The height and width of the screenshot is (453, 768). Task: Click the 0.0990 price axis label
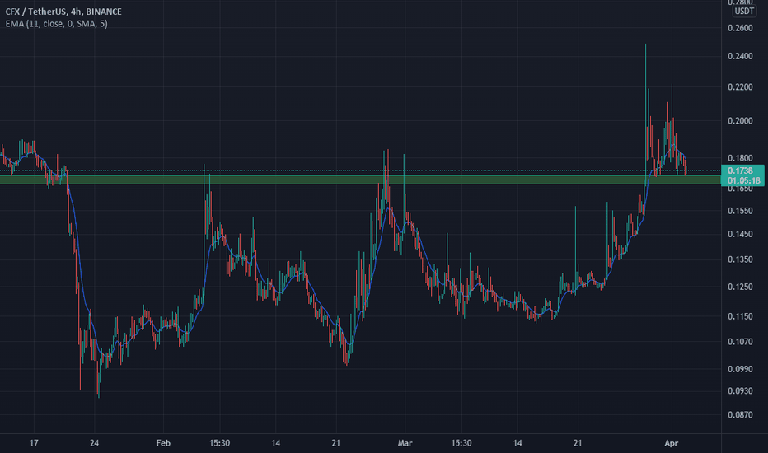pos(740,369)
